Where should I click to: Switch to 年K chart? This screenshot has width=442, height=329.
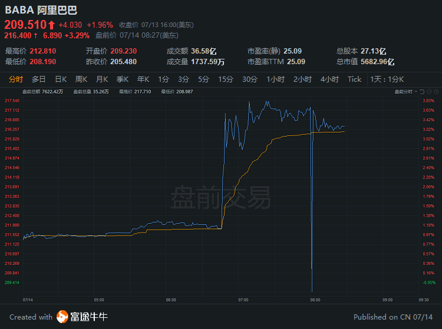coord(143,79)
